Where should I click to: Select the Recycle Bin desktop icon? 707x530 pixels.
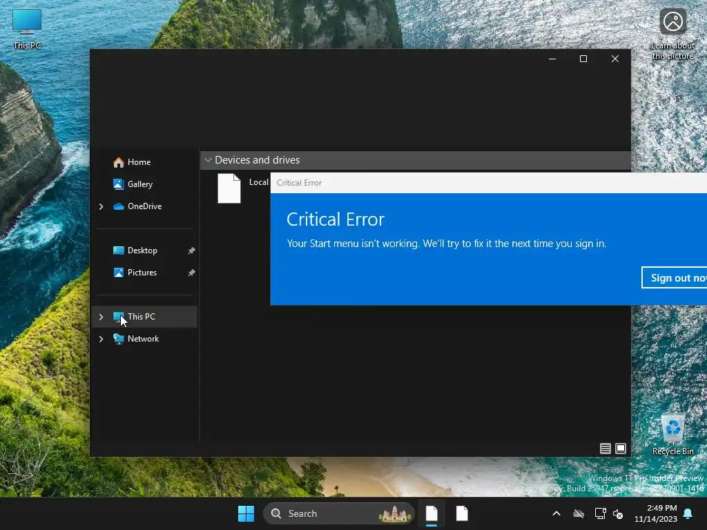pos(672,435)
